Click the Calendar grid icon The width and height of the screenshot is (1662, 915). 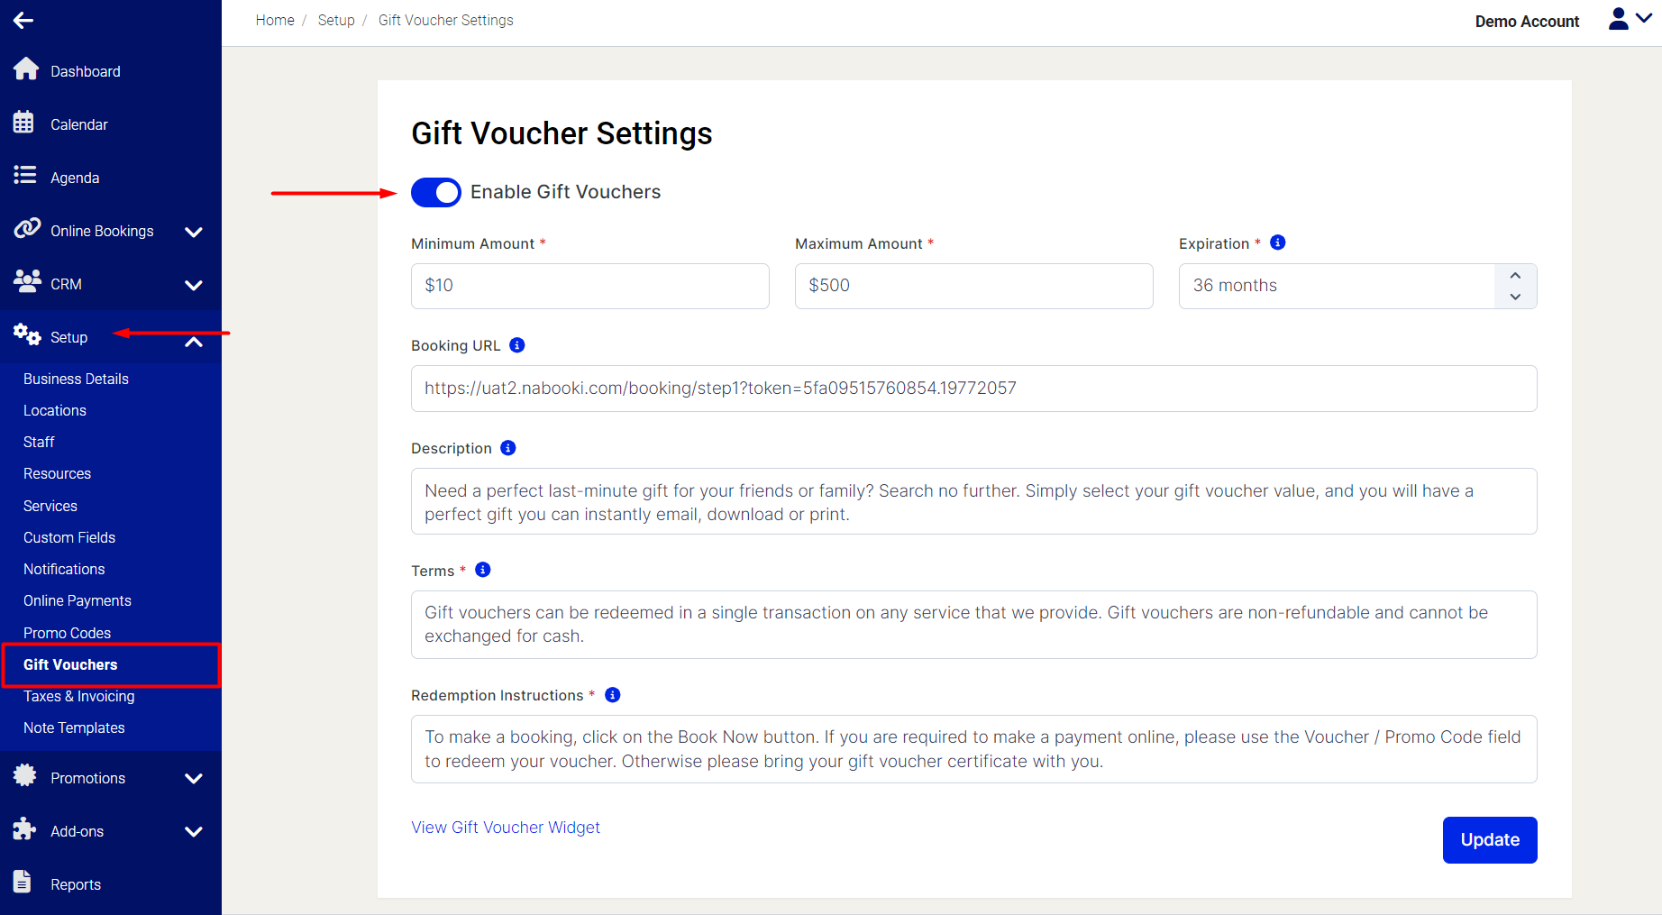23,122
